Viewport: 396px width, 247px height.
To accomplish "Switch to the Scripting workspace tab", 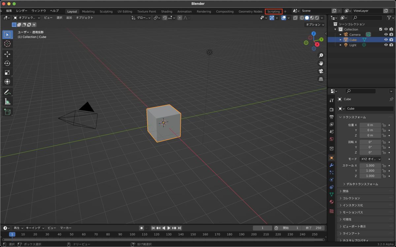I will (x=274, y=12).
